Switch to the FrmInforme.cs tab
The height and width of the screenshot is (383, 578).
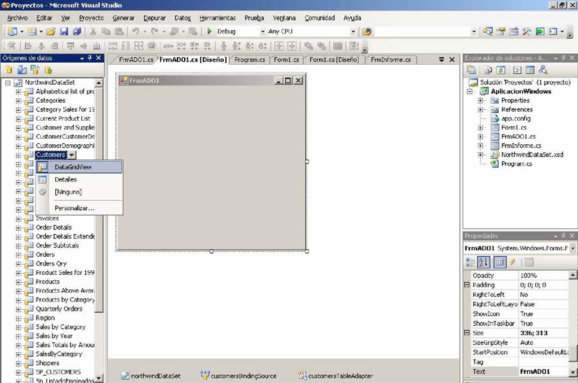click(x=391, y=60)
